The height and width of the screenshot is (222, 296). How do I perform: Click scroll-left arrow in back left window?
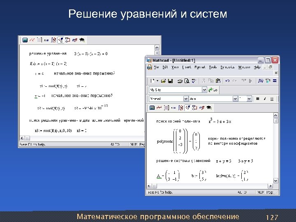[22, 138]
